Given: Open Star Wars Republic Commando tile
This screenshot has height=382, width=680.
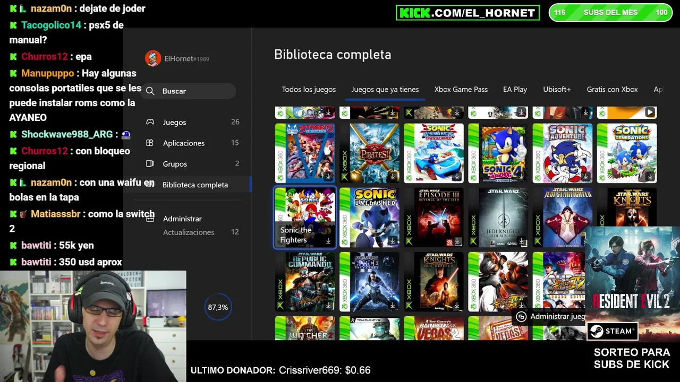Looking at the screenshot, I should pos(305,282).
